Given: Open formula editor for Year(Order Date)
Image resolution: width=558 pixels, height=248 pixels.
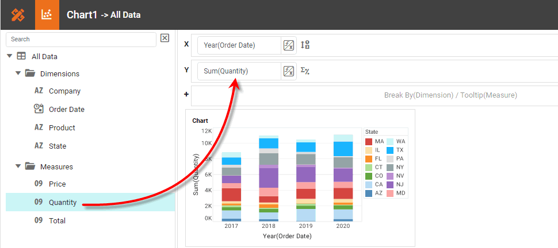Looking at the screenshot, I should click(289, 45).
